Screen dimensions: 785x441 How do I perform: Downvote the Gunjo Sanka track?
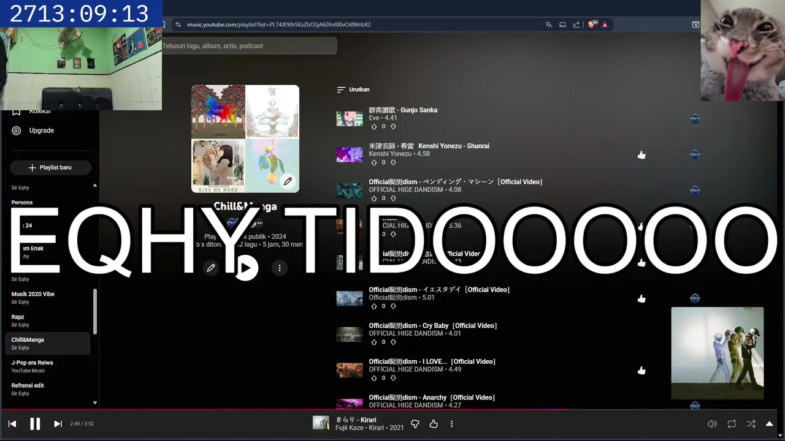(393, 127)
